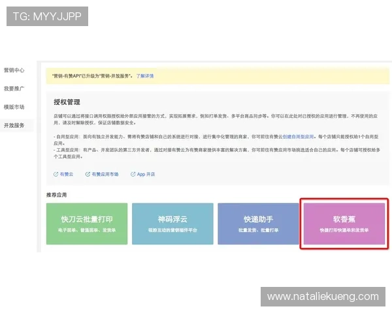Click the yellow notice text about 营销-开放服务
392x313 pixels.
93,76
